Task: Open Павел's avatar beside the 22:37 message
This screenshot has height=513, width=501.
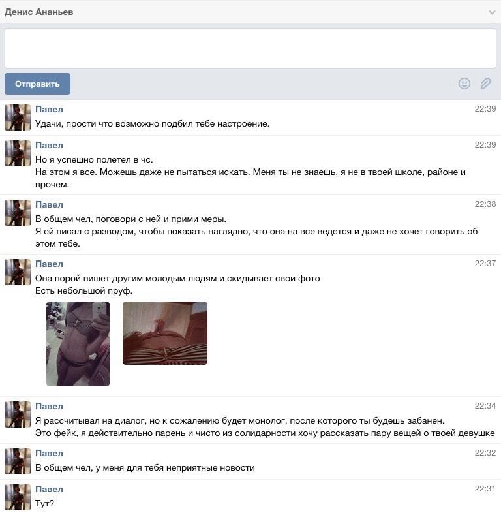Action: (x=18, y=272)
